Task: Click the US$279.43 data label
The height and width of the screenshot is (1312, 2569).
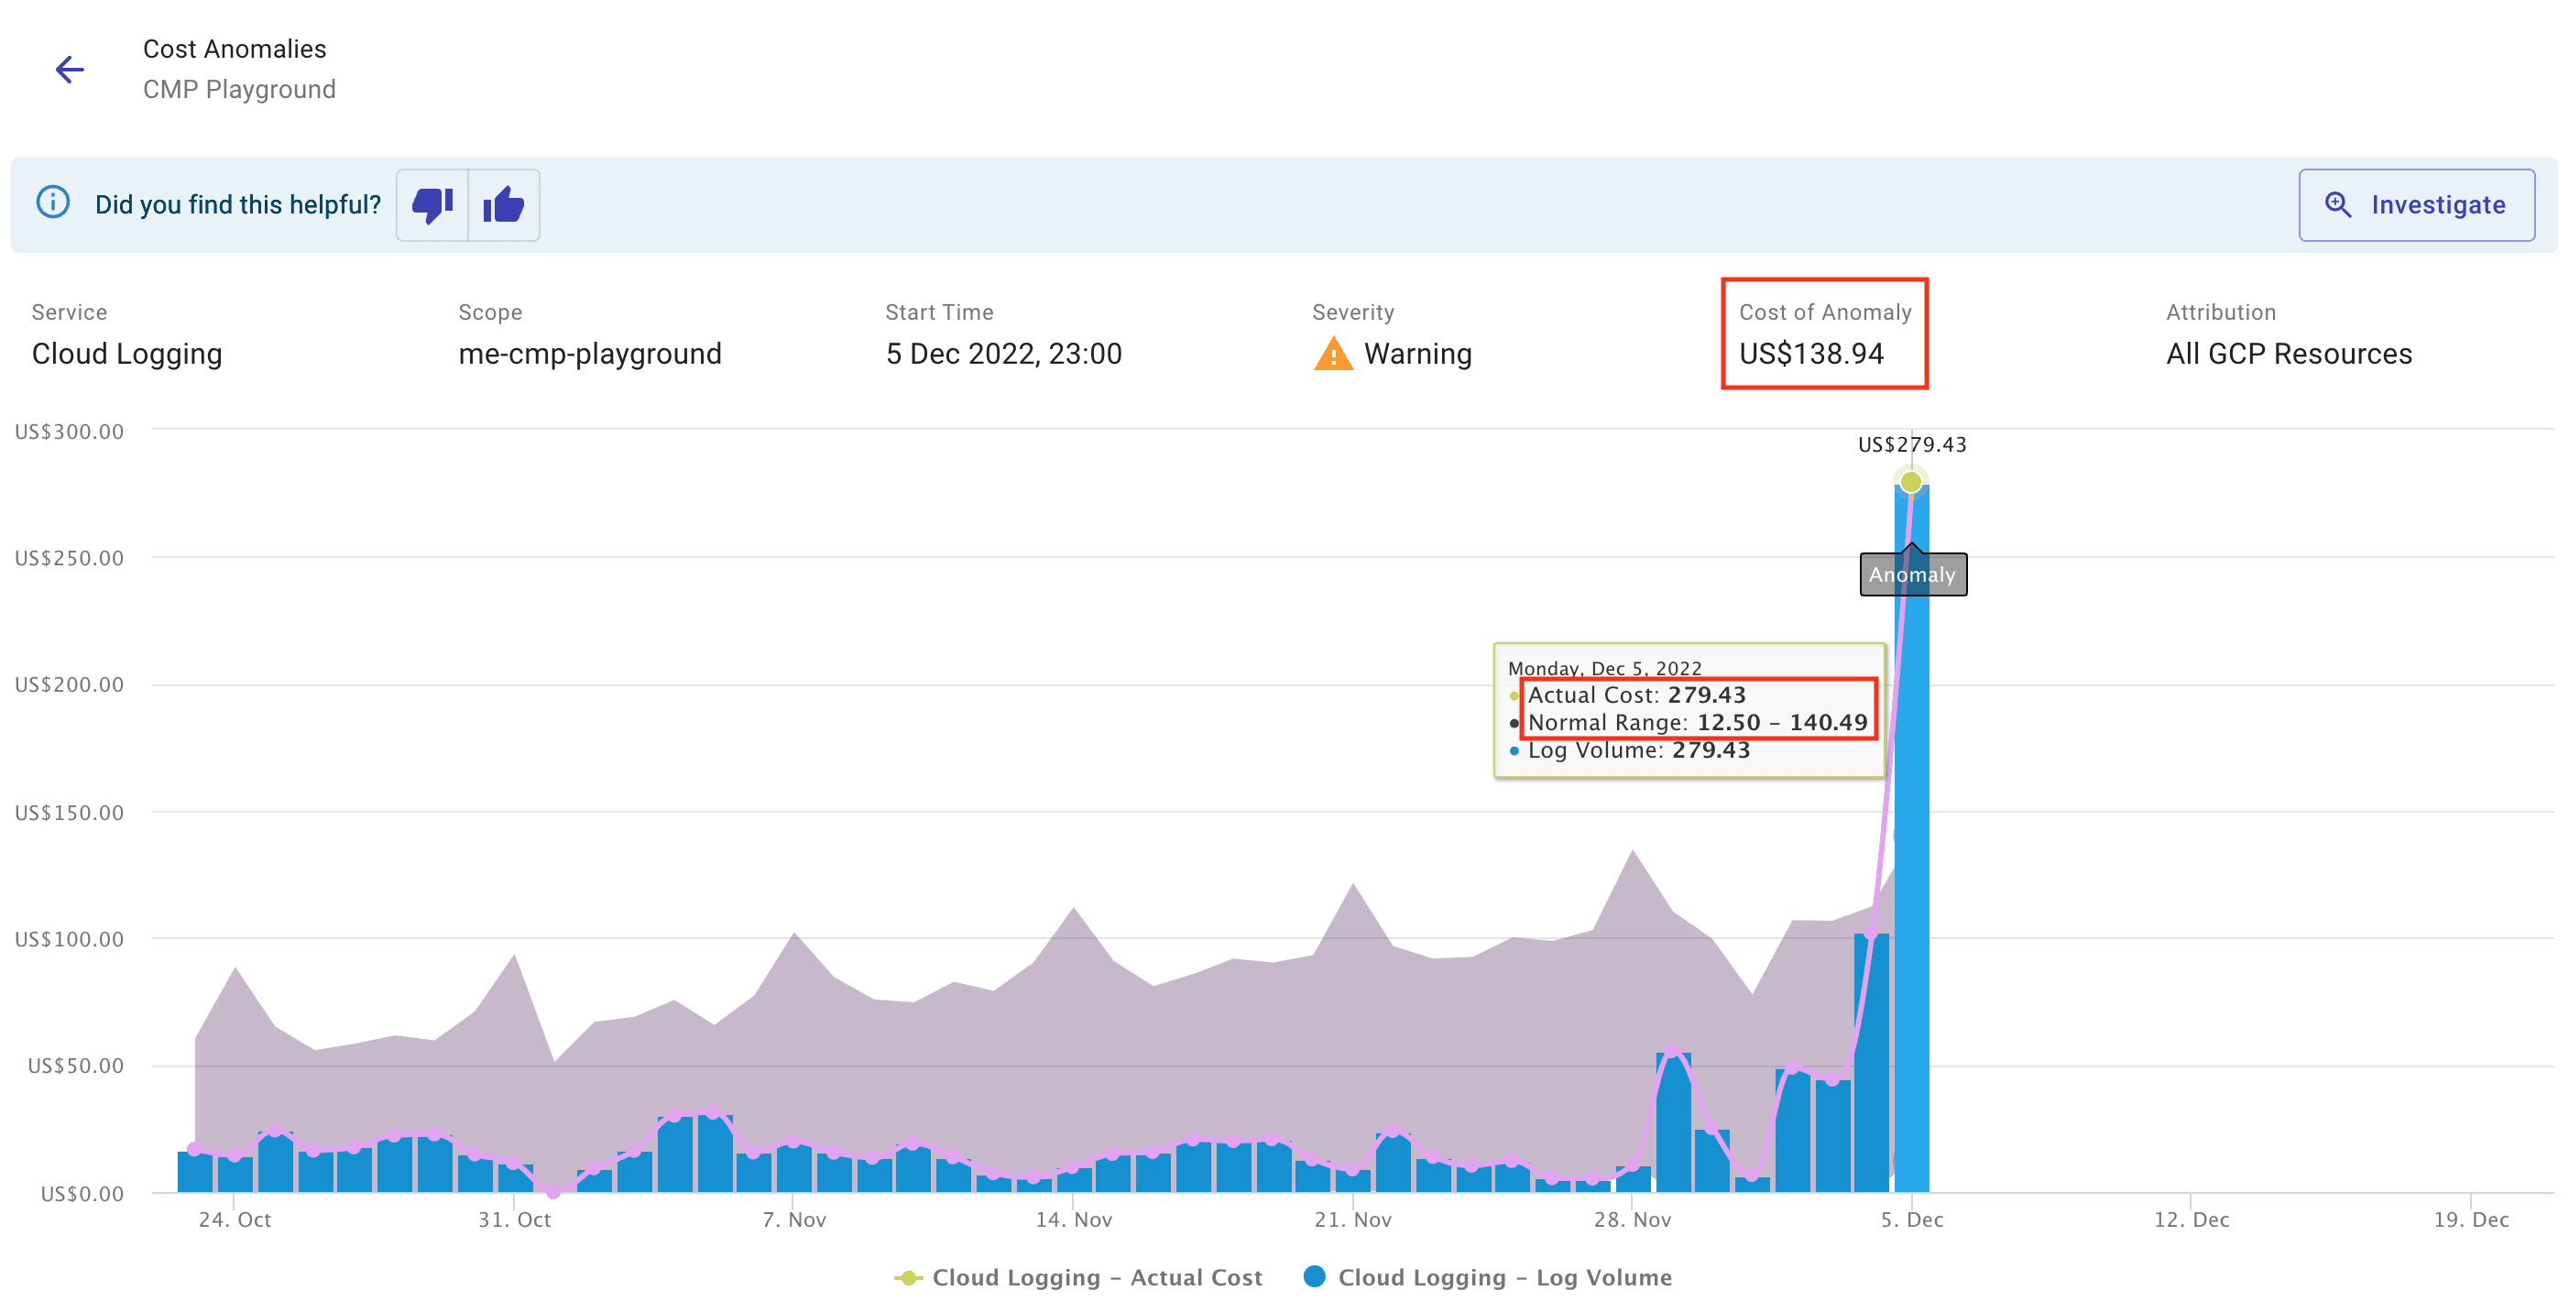Action: pos(1911,444)
